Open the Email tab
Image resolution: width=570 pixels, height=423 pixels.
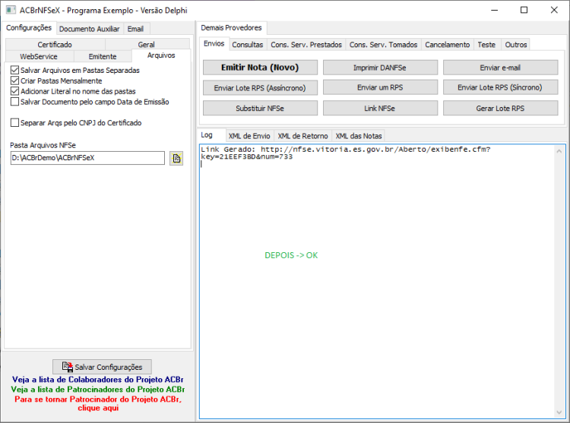[x=135, y=29]
